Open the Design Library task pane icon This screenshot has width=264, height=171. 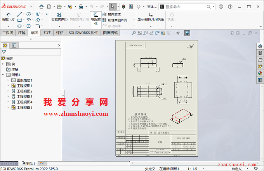pyautogui.click(x=260, y=53)
